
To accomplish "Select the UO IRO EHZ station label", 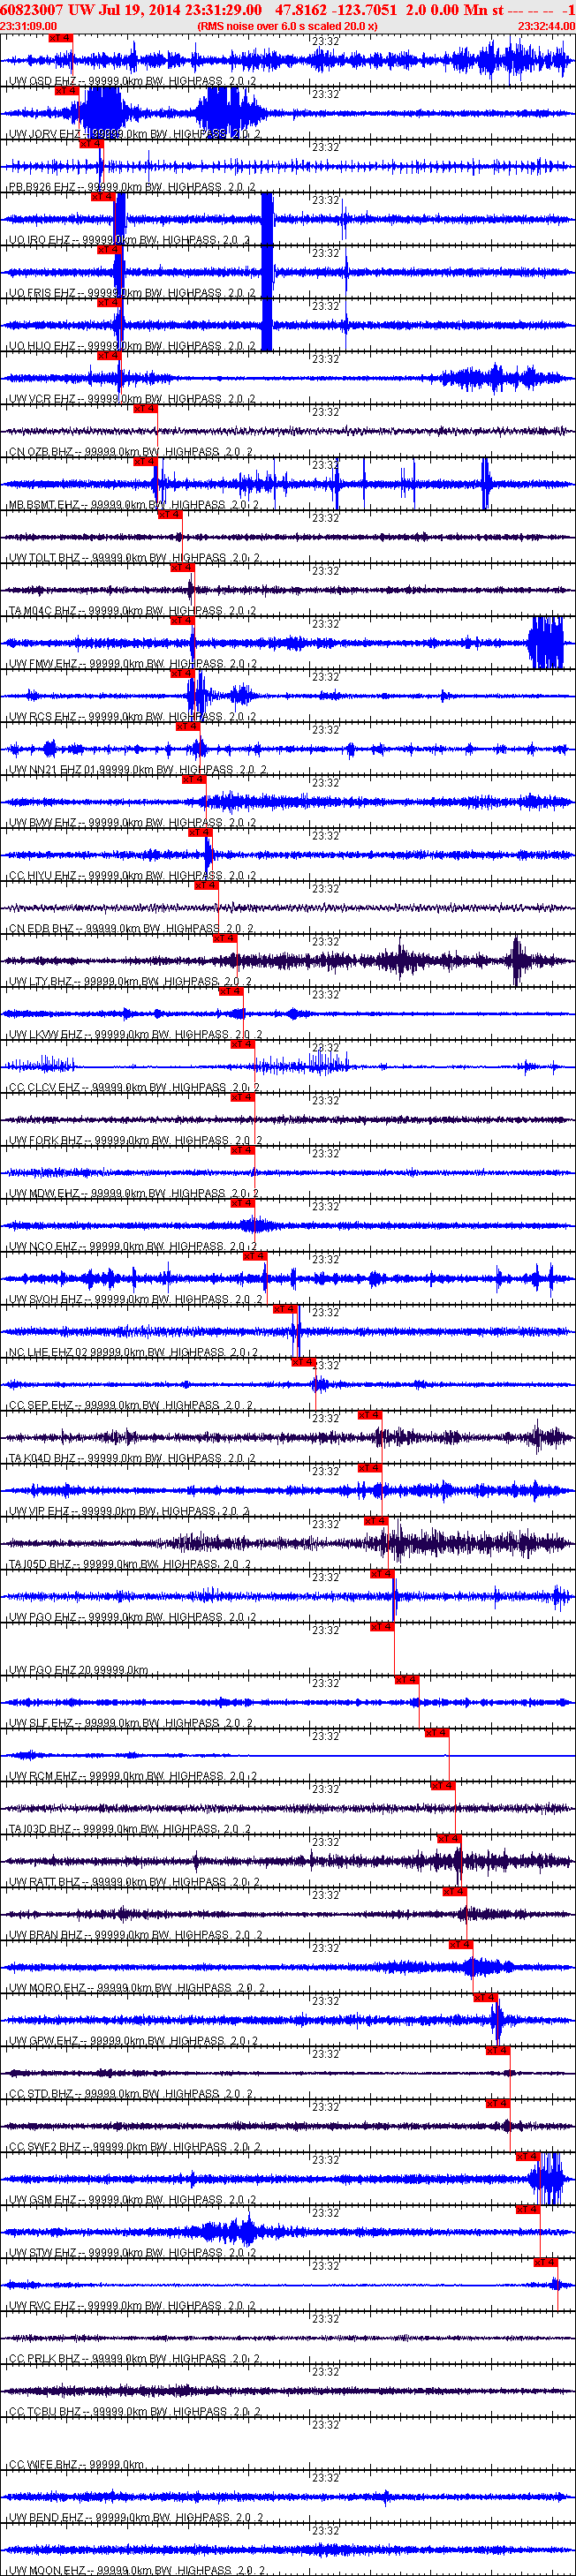I will pyautogui.click(x=129, y=240).
